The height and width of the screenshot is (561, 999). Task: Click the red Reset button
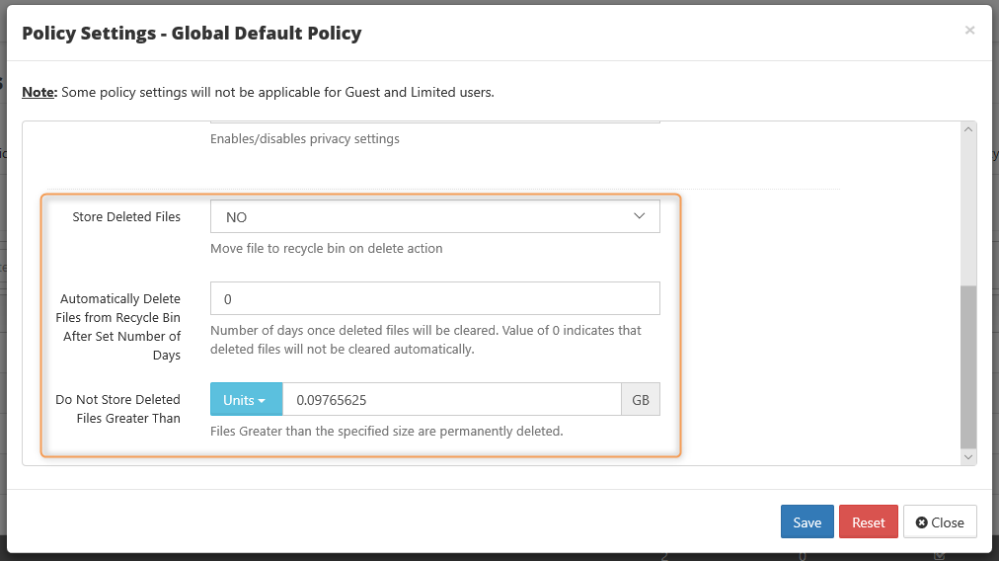(869, 522)
